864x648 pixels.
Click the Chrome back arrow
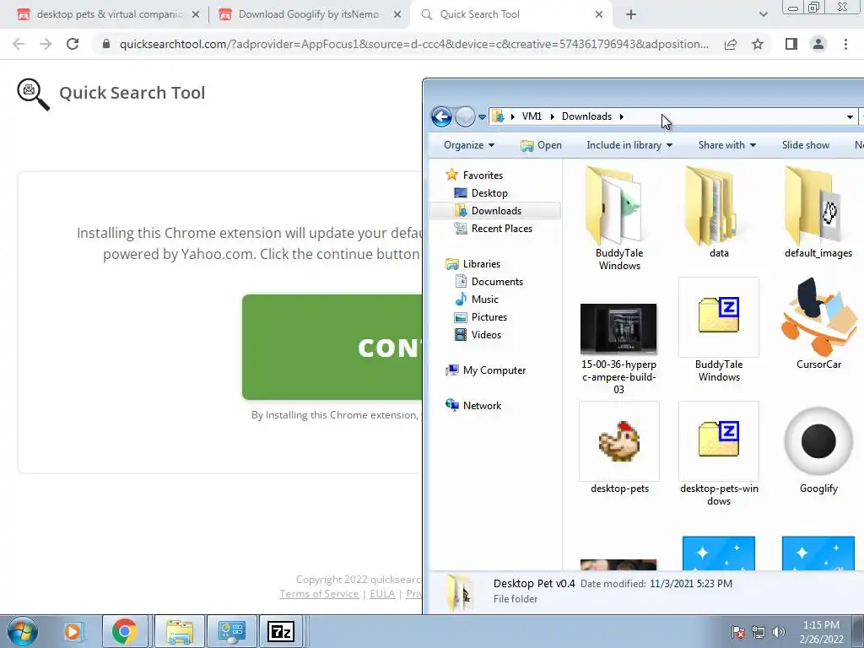point(19,44)
